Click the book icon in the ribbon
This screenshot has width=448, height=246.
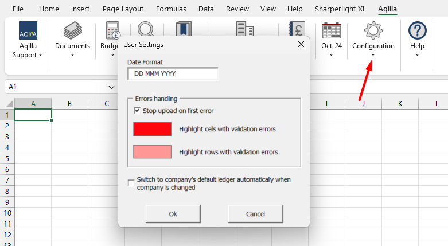[183, 30]
